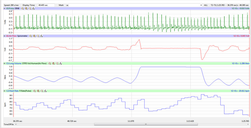Viewport: 251px width, 128px height.
Task: Open the A1:Air Flow channel menu arrow
Action: [x=4, y=36]
